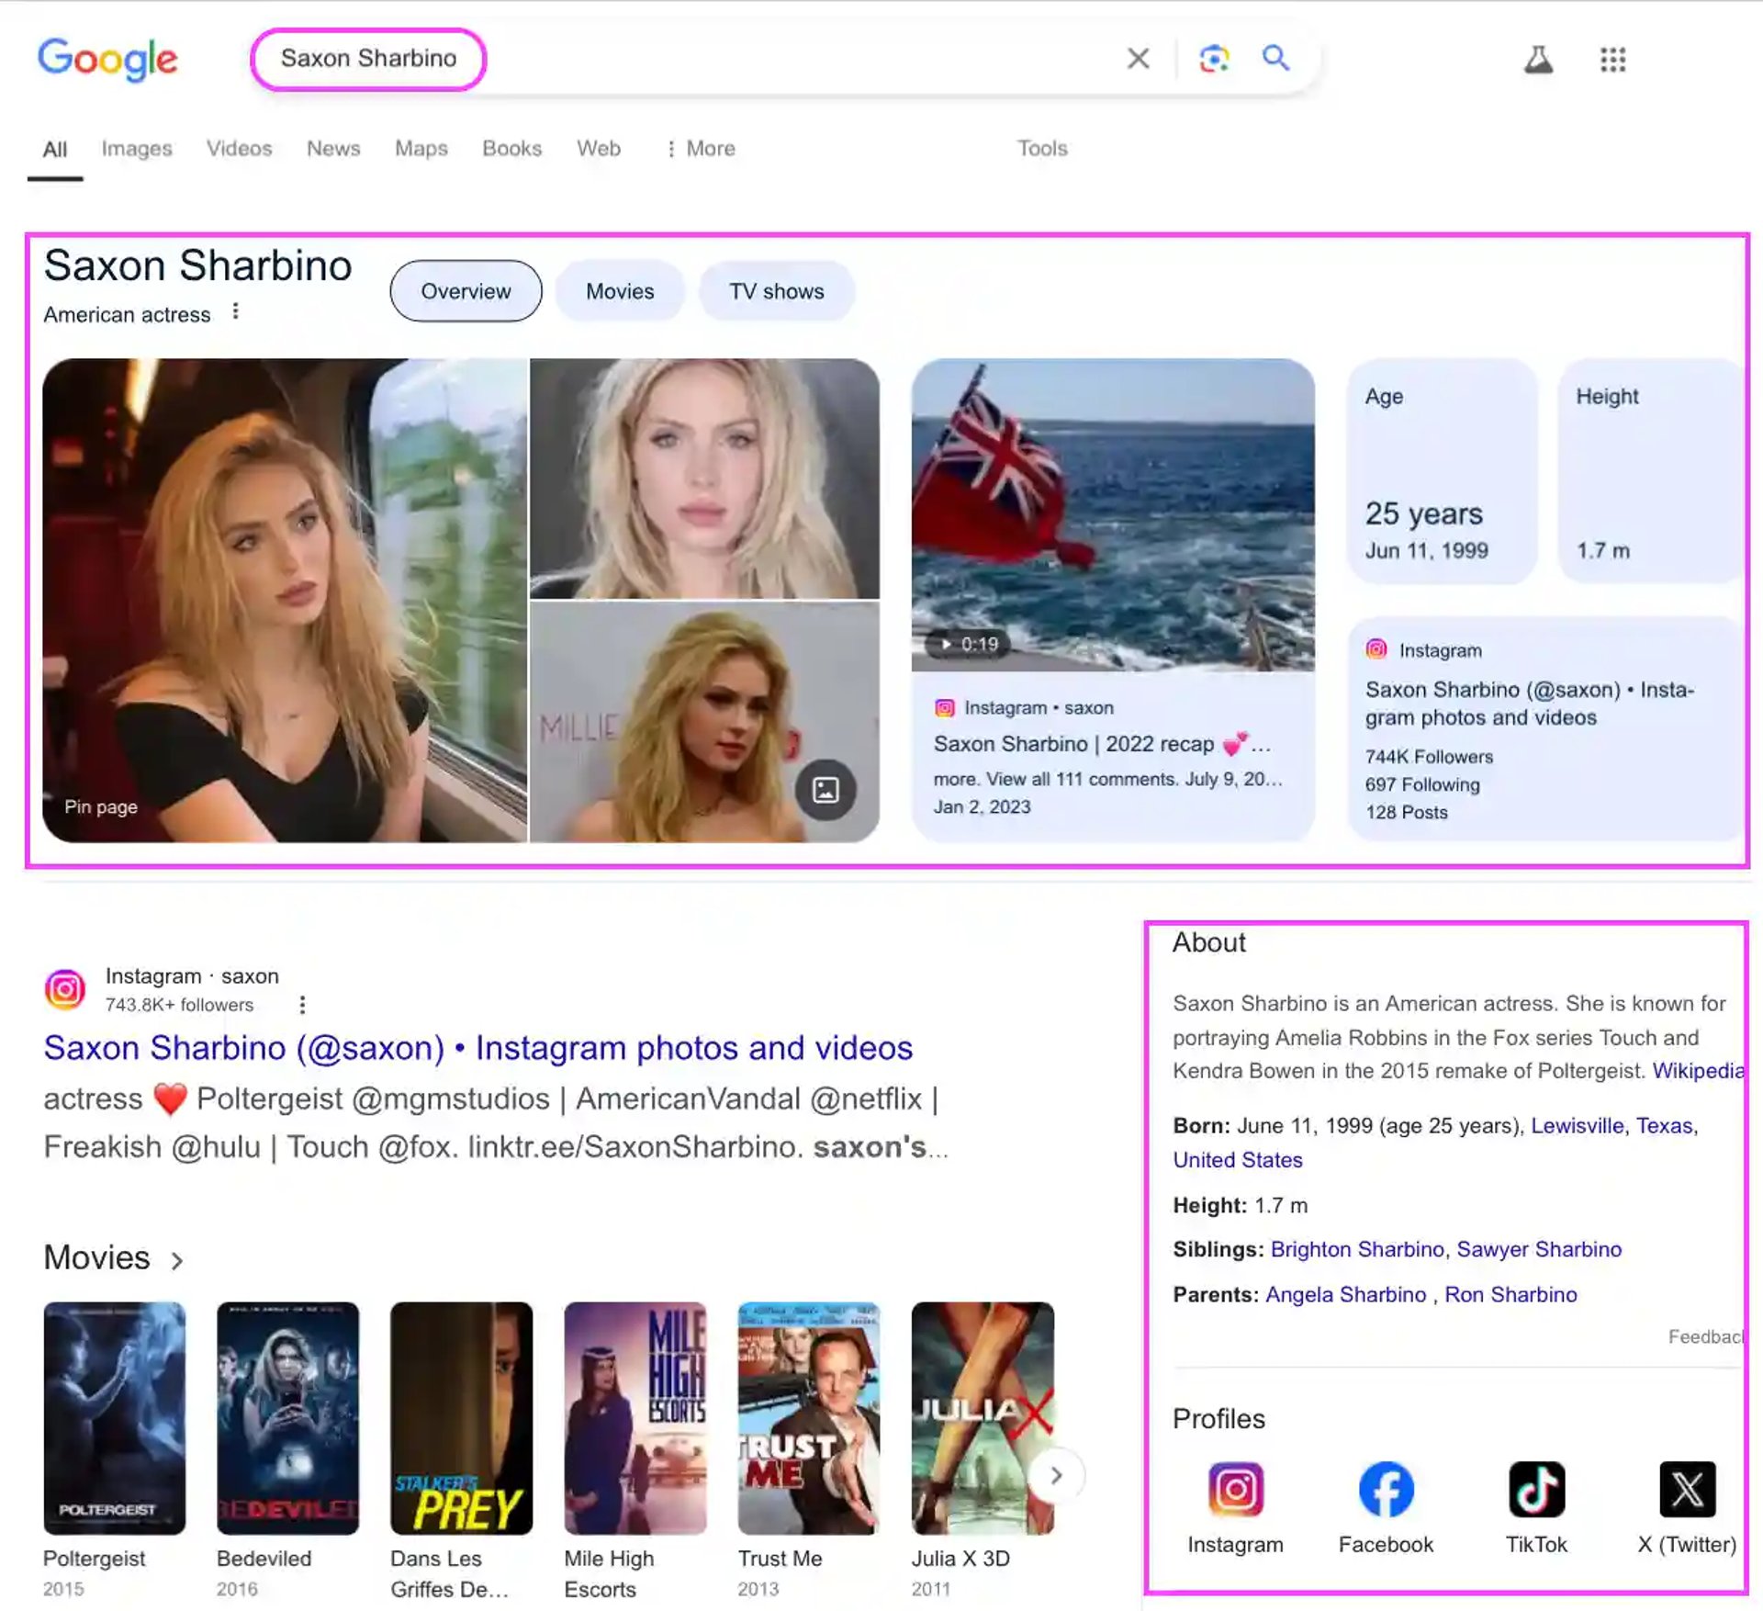The height and width of the screenshot is (1611, 1763).
Task: Open the Instagram profile icon
Action: [1235, 1489]
